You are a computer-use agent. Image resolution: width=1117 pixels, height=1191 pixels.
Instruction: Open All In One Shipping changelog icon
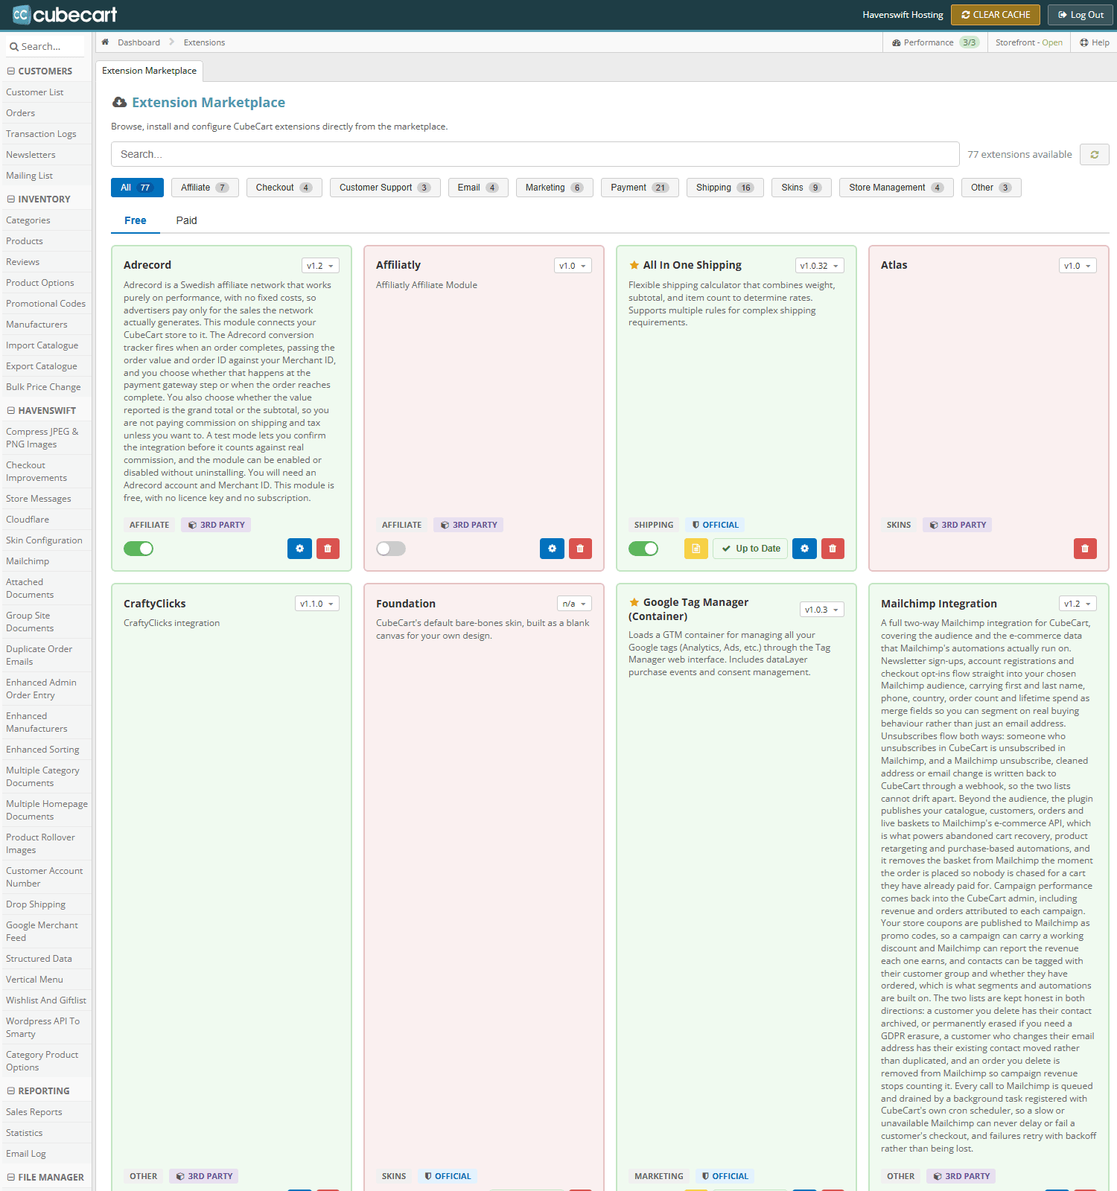tap(696, 549)
